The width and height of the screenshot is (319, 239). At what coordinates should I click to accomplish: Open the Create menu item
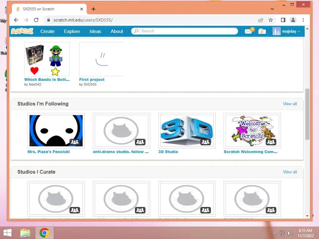pyautogui.click(x=47, y=31)
